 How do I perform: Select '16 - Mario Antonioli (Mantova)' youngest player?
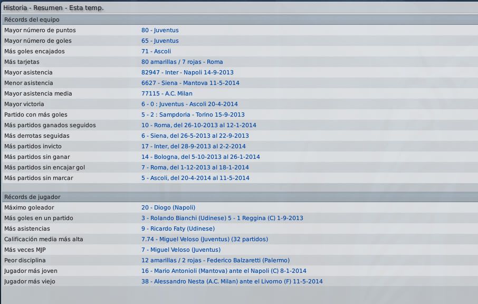(x=224, y=271)
